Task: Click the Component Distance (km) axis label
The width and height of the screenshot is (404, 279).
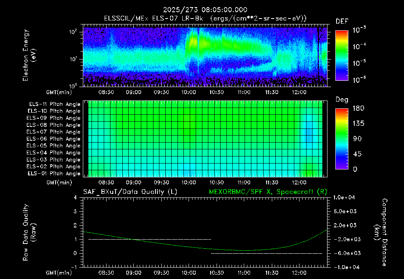Action: [x=381, y=232]
